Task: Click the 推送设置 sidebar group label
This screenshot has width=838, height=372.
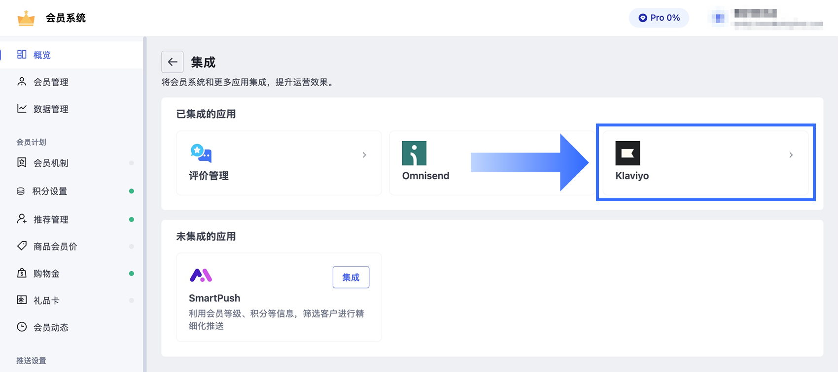Action: (x=31, y=361)
